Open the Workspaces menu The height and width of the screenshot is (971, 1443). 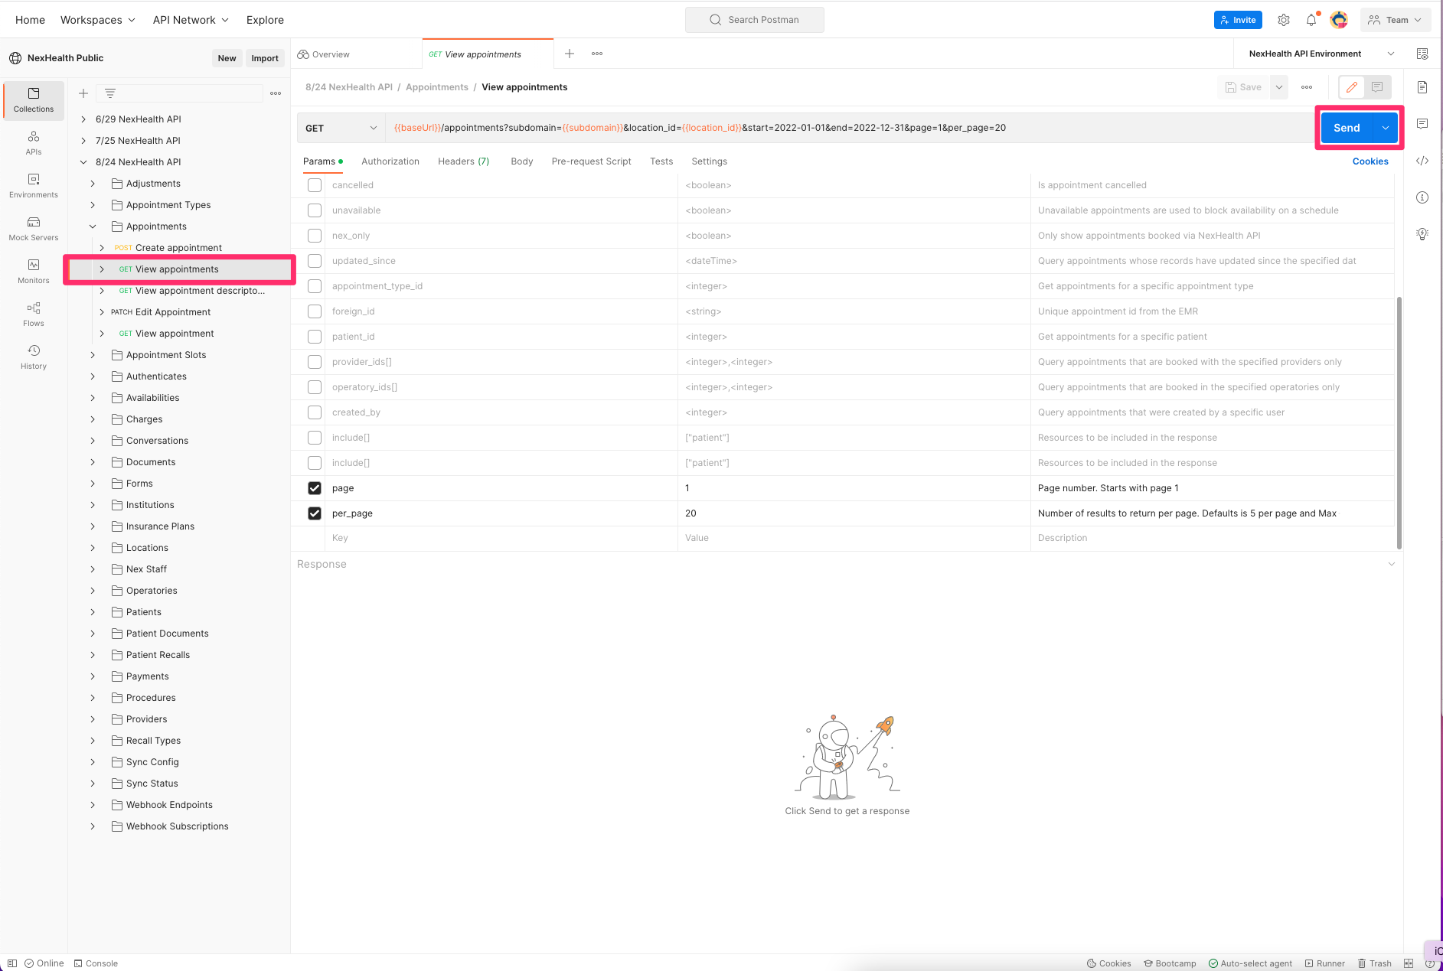click(x=98, y=20)
